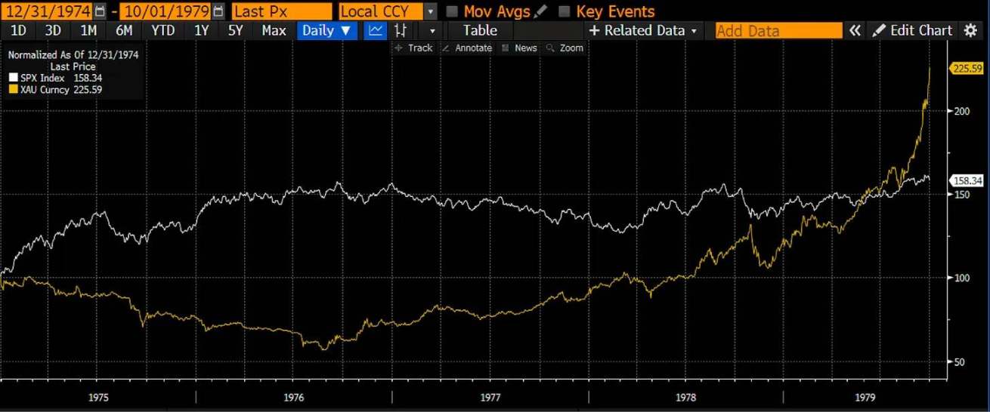Switch to Table view
The height and width of the screenshot is (412, 990).
point(480,30)
